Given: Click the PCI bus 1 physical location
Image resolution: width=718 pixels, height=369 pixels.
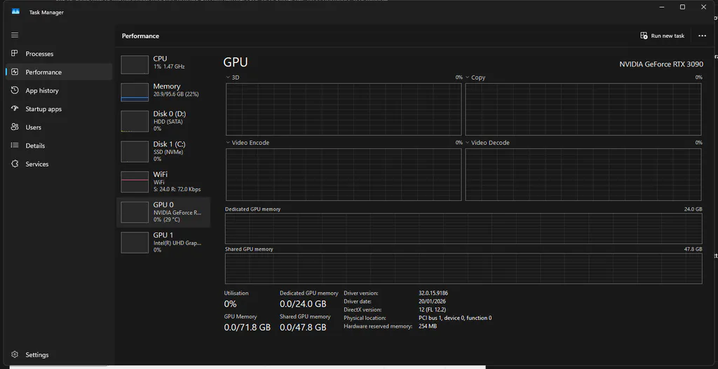Looking at the screenshot, I should coord(455,318).
